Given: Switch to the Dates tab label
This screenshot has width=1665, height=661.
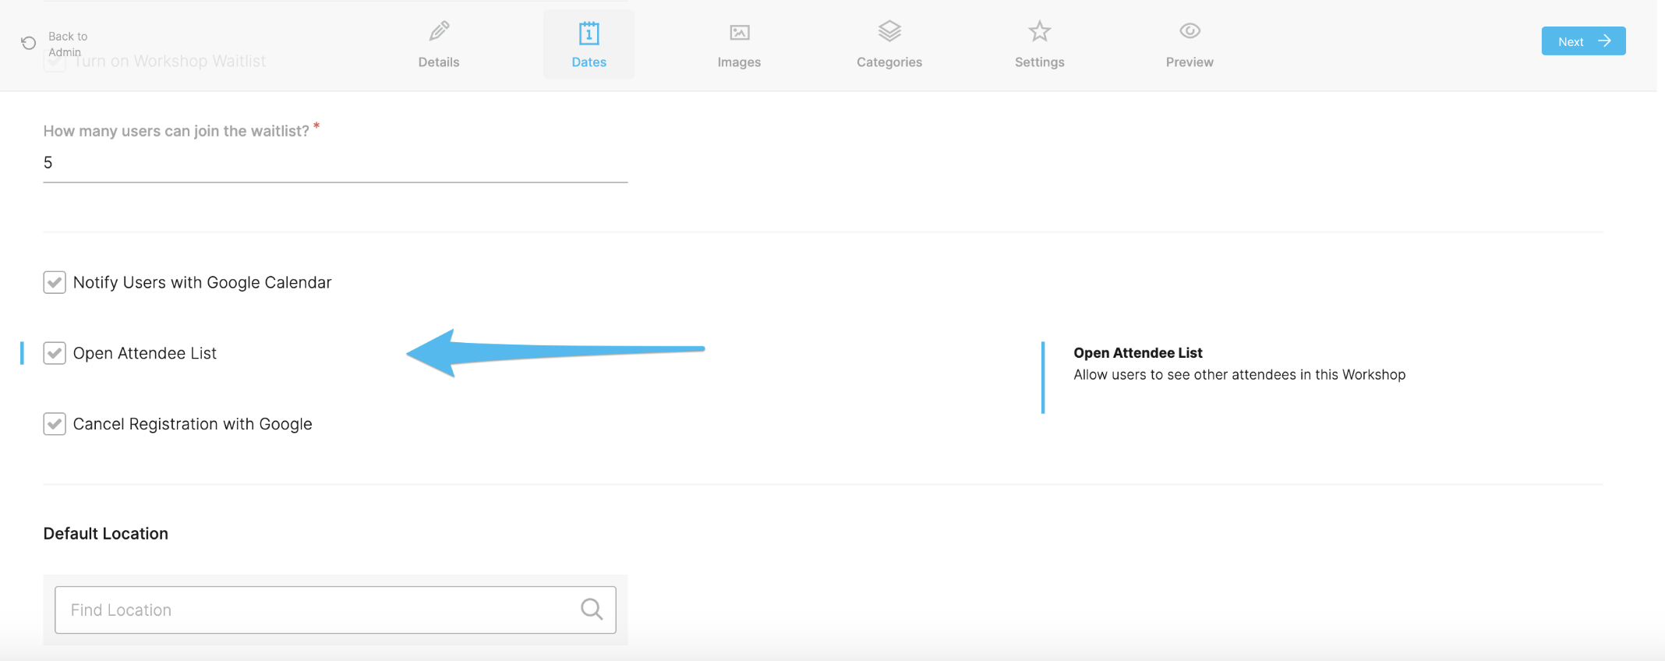Looking at the screenshot, I should click(x=589, y=62).
